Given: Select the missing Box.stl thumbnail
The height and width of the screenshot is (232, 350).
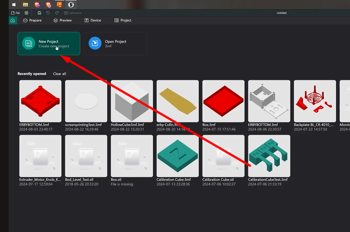Looking at the screenshot, I should [132, 156].
